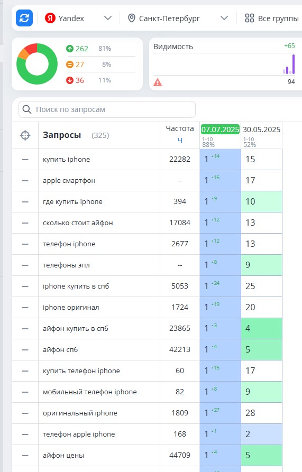The image size is (302, 472).
Task: Click the 30.05.2025 position cell showing 25
Action: pos(261,286)
